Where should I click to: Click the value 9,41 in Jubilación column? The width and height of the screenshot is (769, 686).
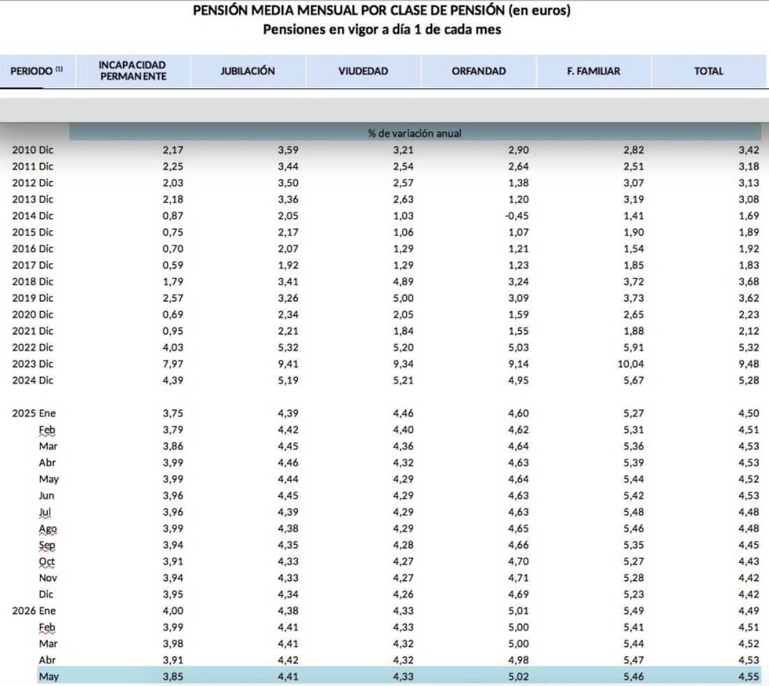(288, 364)
